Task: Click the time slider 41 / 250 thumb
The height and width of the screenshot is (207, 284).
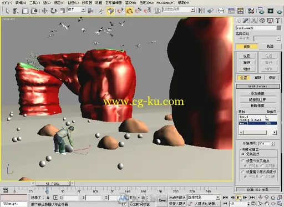Action: click(53, 183)
